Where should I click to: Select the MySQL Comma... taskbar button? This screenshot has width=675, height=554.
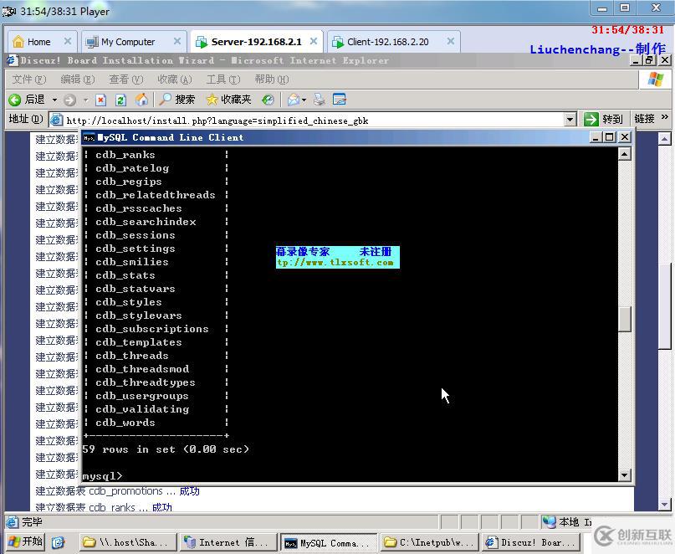[328, 542]
